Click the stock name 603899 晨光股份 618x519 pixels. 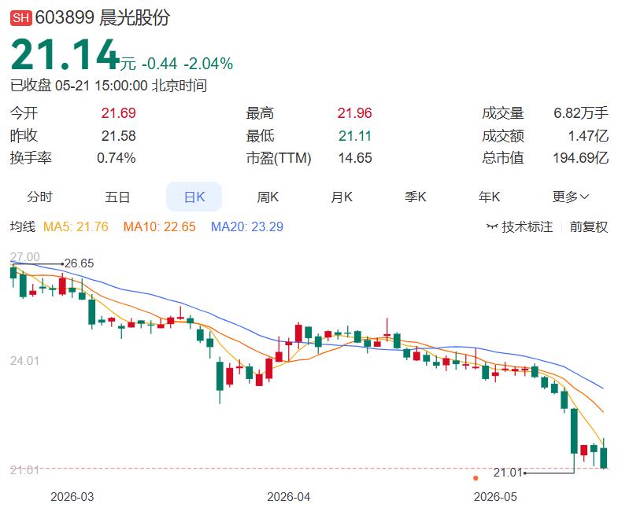pos(102,18)
